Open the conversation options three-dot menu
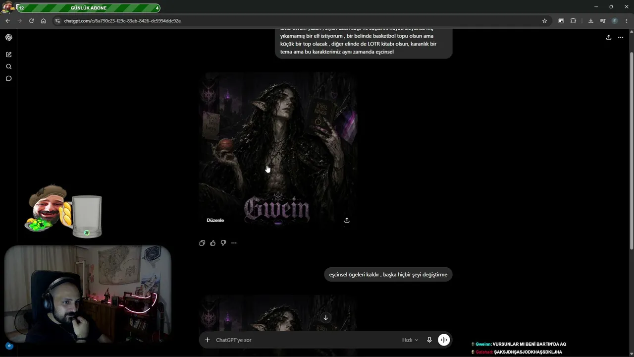The height and width of the screenshot is (357, 634). pyautogui.click(x=621, y=38)
